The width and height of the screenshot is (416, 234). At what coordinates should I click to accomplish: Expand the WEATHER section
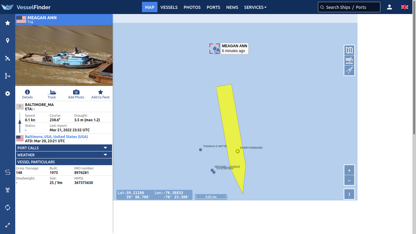64,155
